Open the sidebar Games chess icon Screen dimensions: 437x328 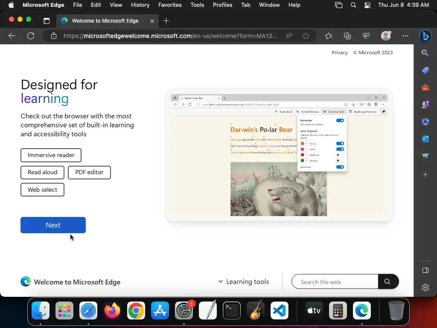(425, 104)
